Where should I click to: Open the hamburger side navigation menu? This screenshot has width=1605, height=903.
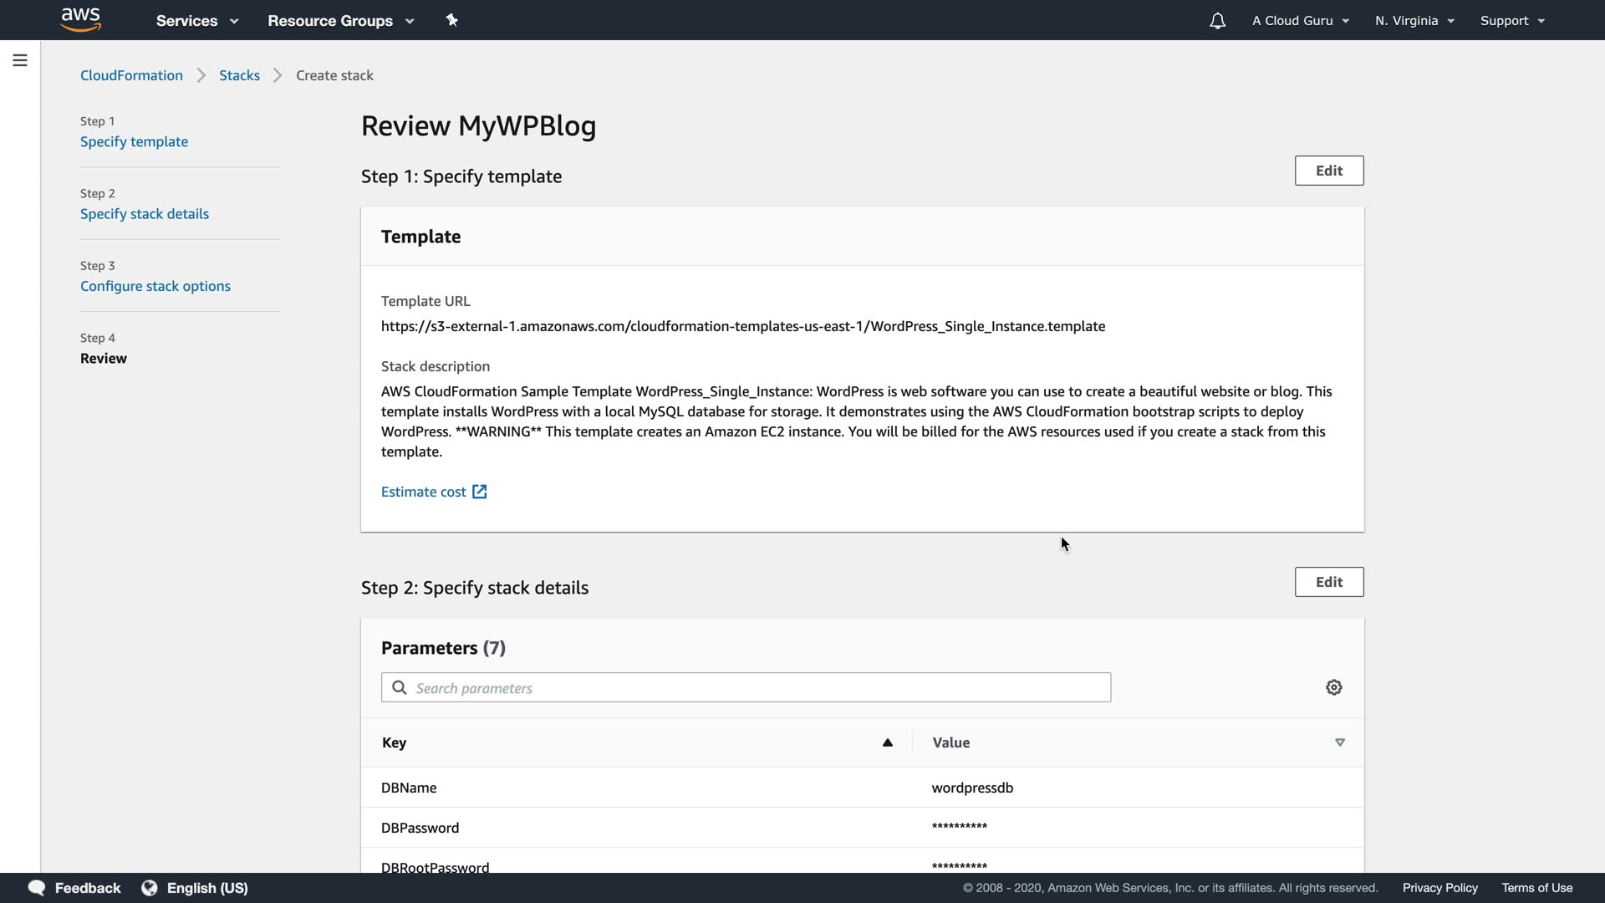click(x=20, y=60)
